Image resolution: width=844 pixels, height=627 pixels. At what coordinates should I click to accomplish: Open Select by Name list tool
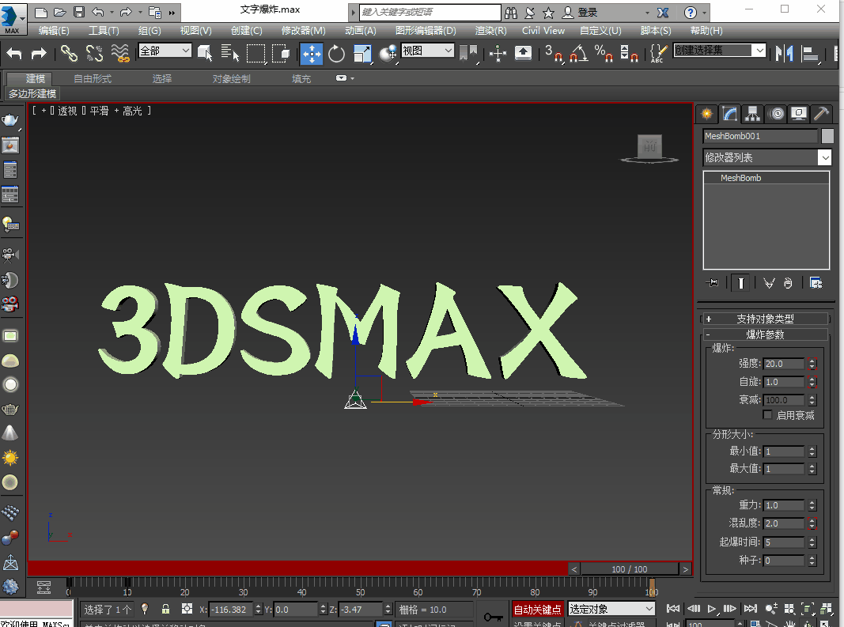click(x=230, y=53)
